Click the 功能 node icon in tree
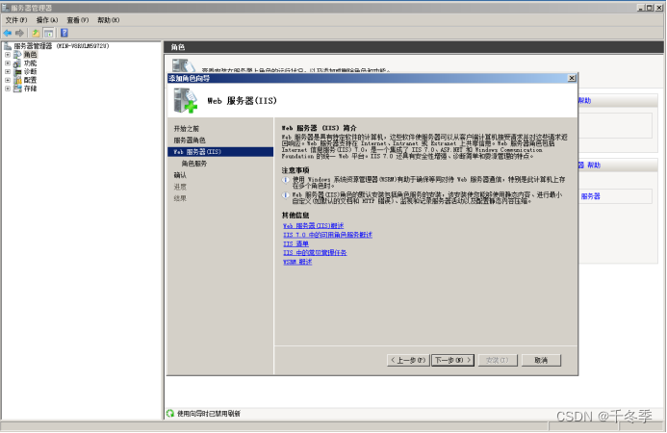This screenshot has width=667, height=433. [17, 63]
